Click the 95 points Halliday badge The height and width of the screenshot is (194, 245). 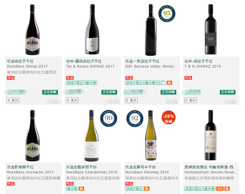pyautogui.click(x=167, y=13)
